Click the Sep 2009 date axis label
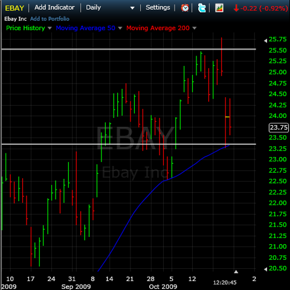290x290 pixels. click(x=76, y=286)
